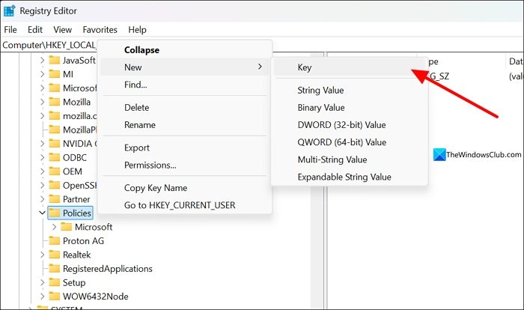This screenshot has height=310, width=524.
Task: Select the RegisteredApplications key label
Action: 107,269
